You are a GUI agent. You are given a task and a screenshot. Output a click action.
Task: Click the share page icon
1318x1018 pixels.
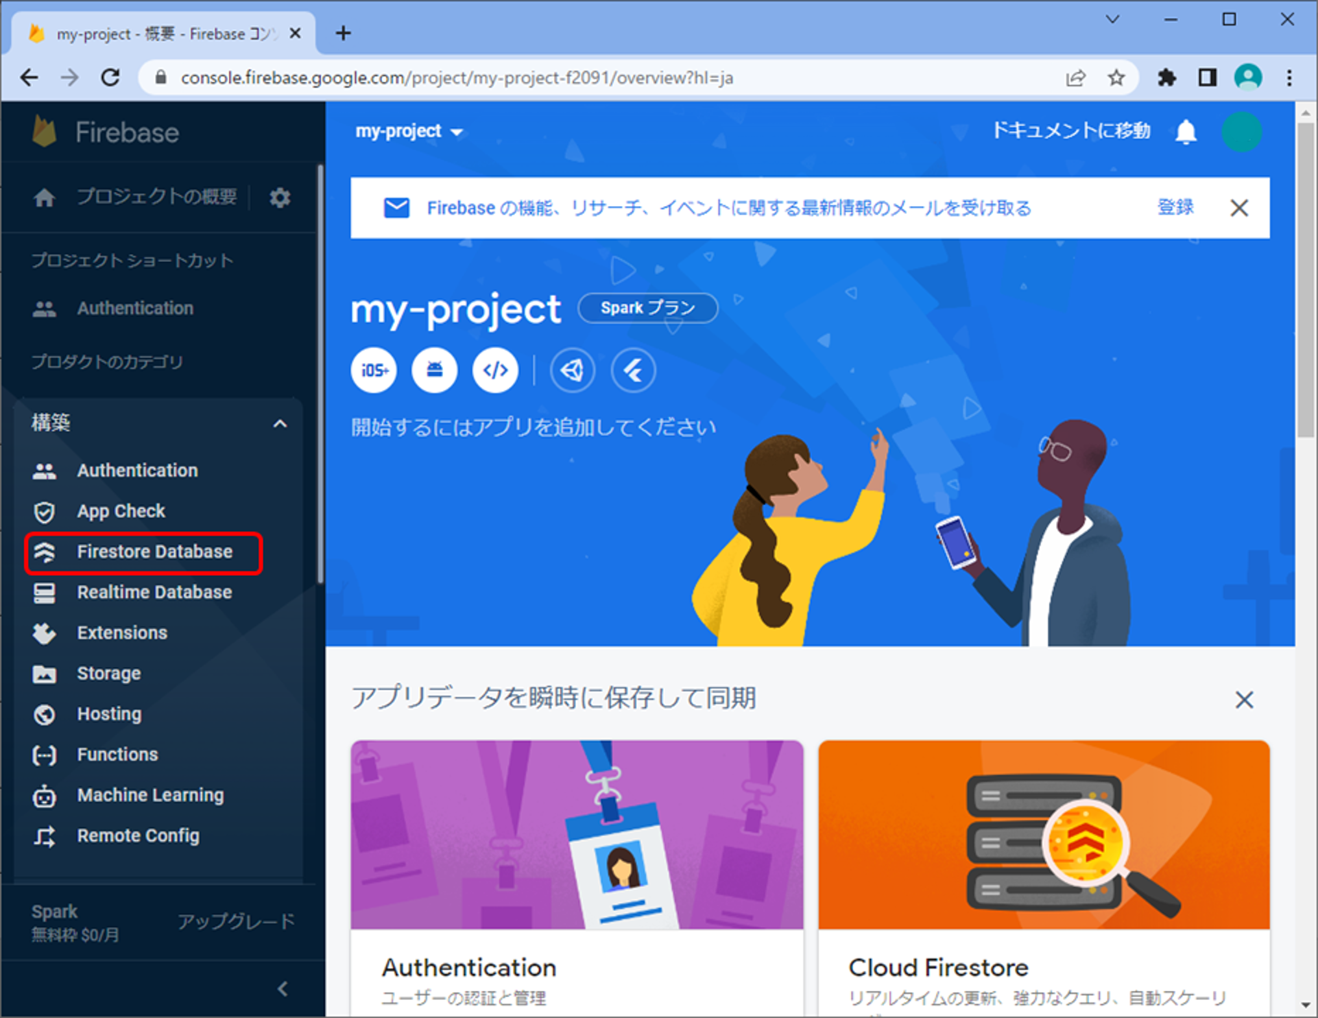click(1075, 78)
